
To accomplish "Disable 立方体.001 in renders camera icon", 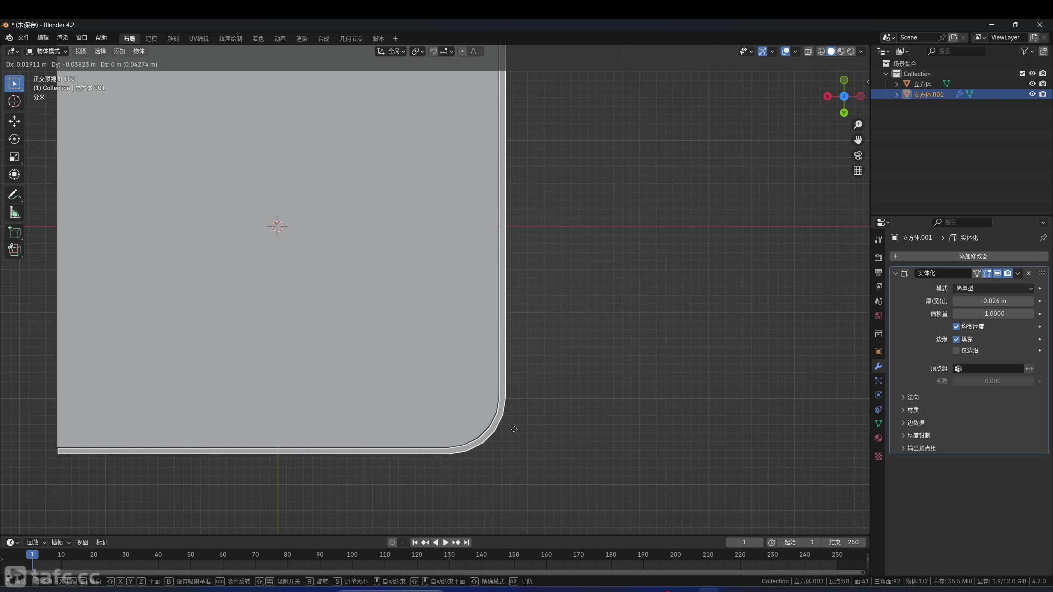I will pyautogui.click(x=1042, y=94).
